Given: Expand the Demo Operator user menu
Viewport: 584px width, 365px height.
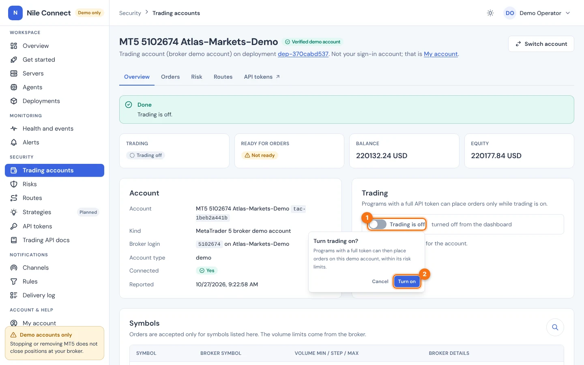Looking at the screenshot, I should click(x=537, y=13).
